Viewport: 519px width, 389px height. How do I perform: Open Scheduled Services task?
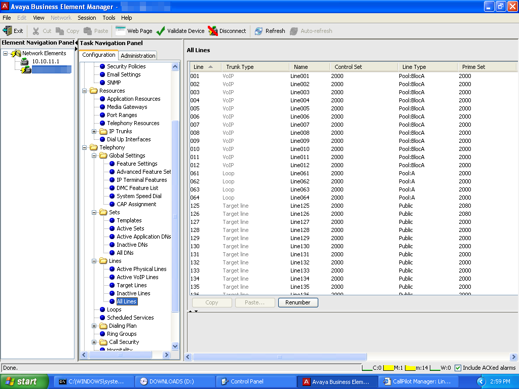point(130,318)
